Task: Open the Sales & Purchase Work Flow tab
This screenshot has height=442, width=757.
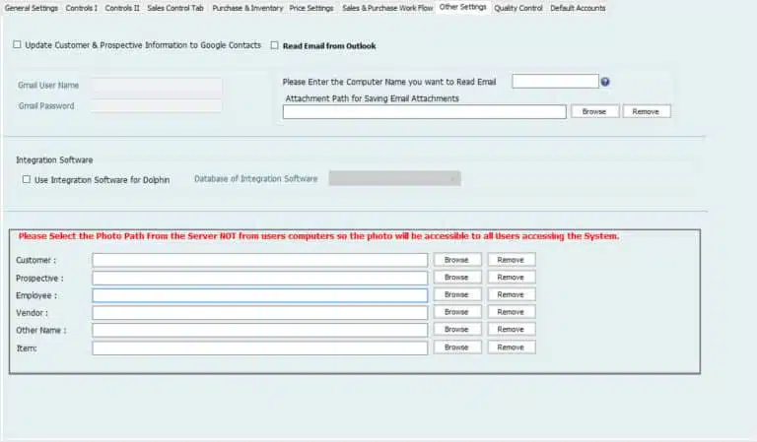Action: [387, 8]
